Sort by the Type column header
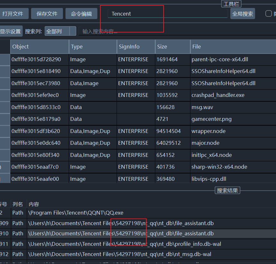276x264 pixels. tap(93, 47)
